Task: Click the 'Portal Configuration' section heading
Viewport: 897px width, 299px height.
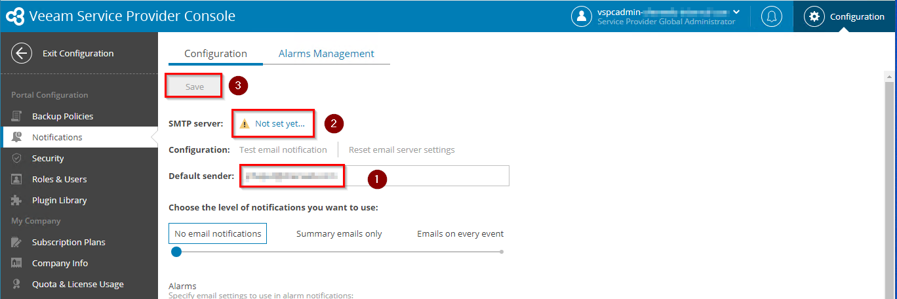Action: click(50, 95)
